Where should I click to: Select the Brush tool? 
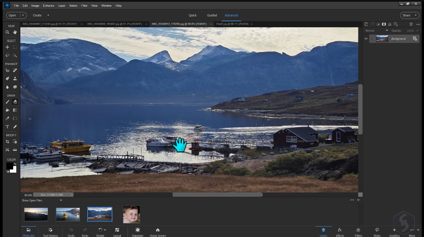tap(7, 102)
